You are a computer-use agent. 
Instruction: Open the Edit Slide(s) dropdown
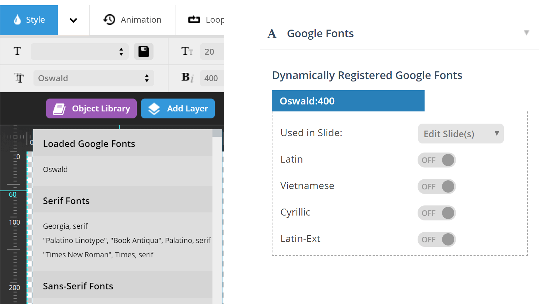point(461,133)
